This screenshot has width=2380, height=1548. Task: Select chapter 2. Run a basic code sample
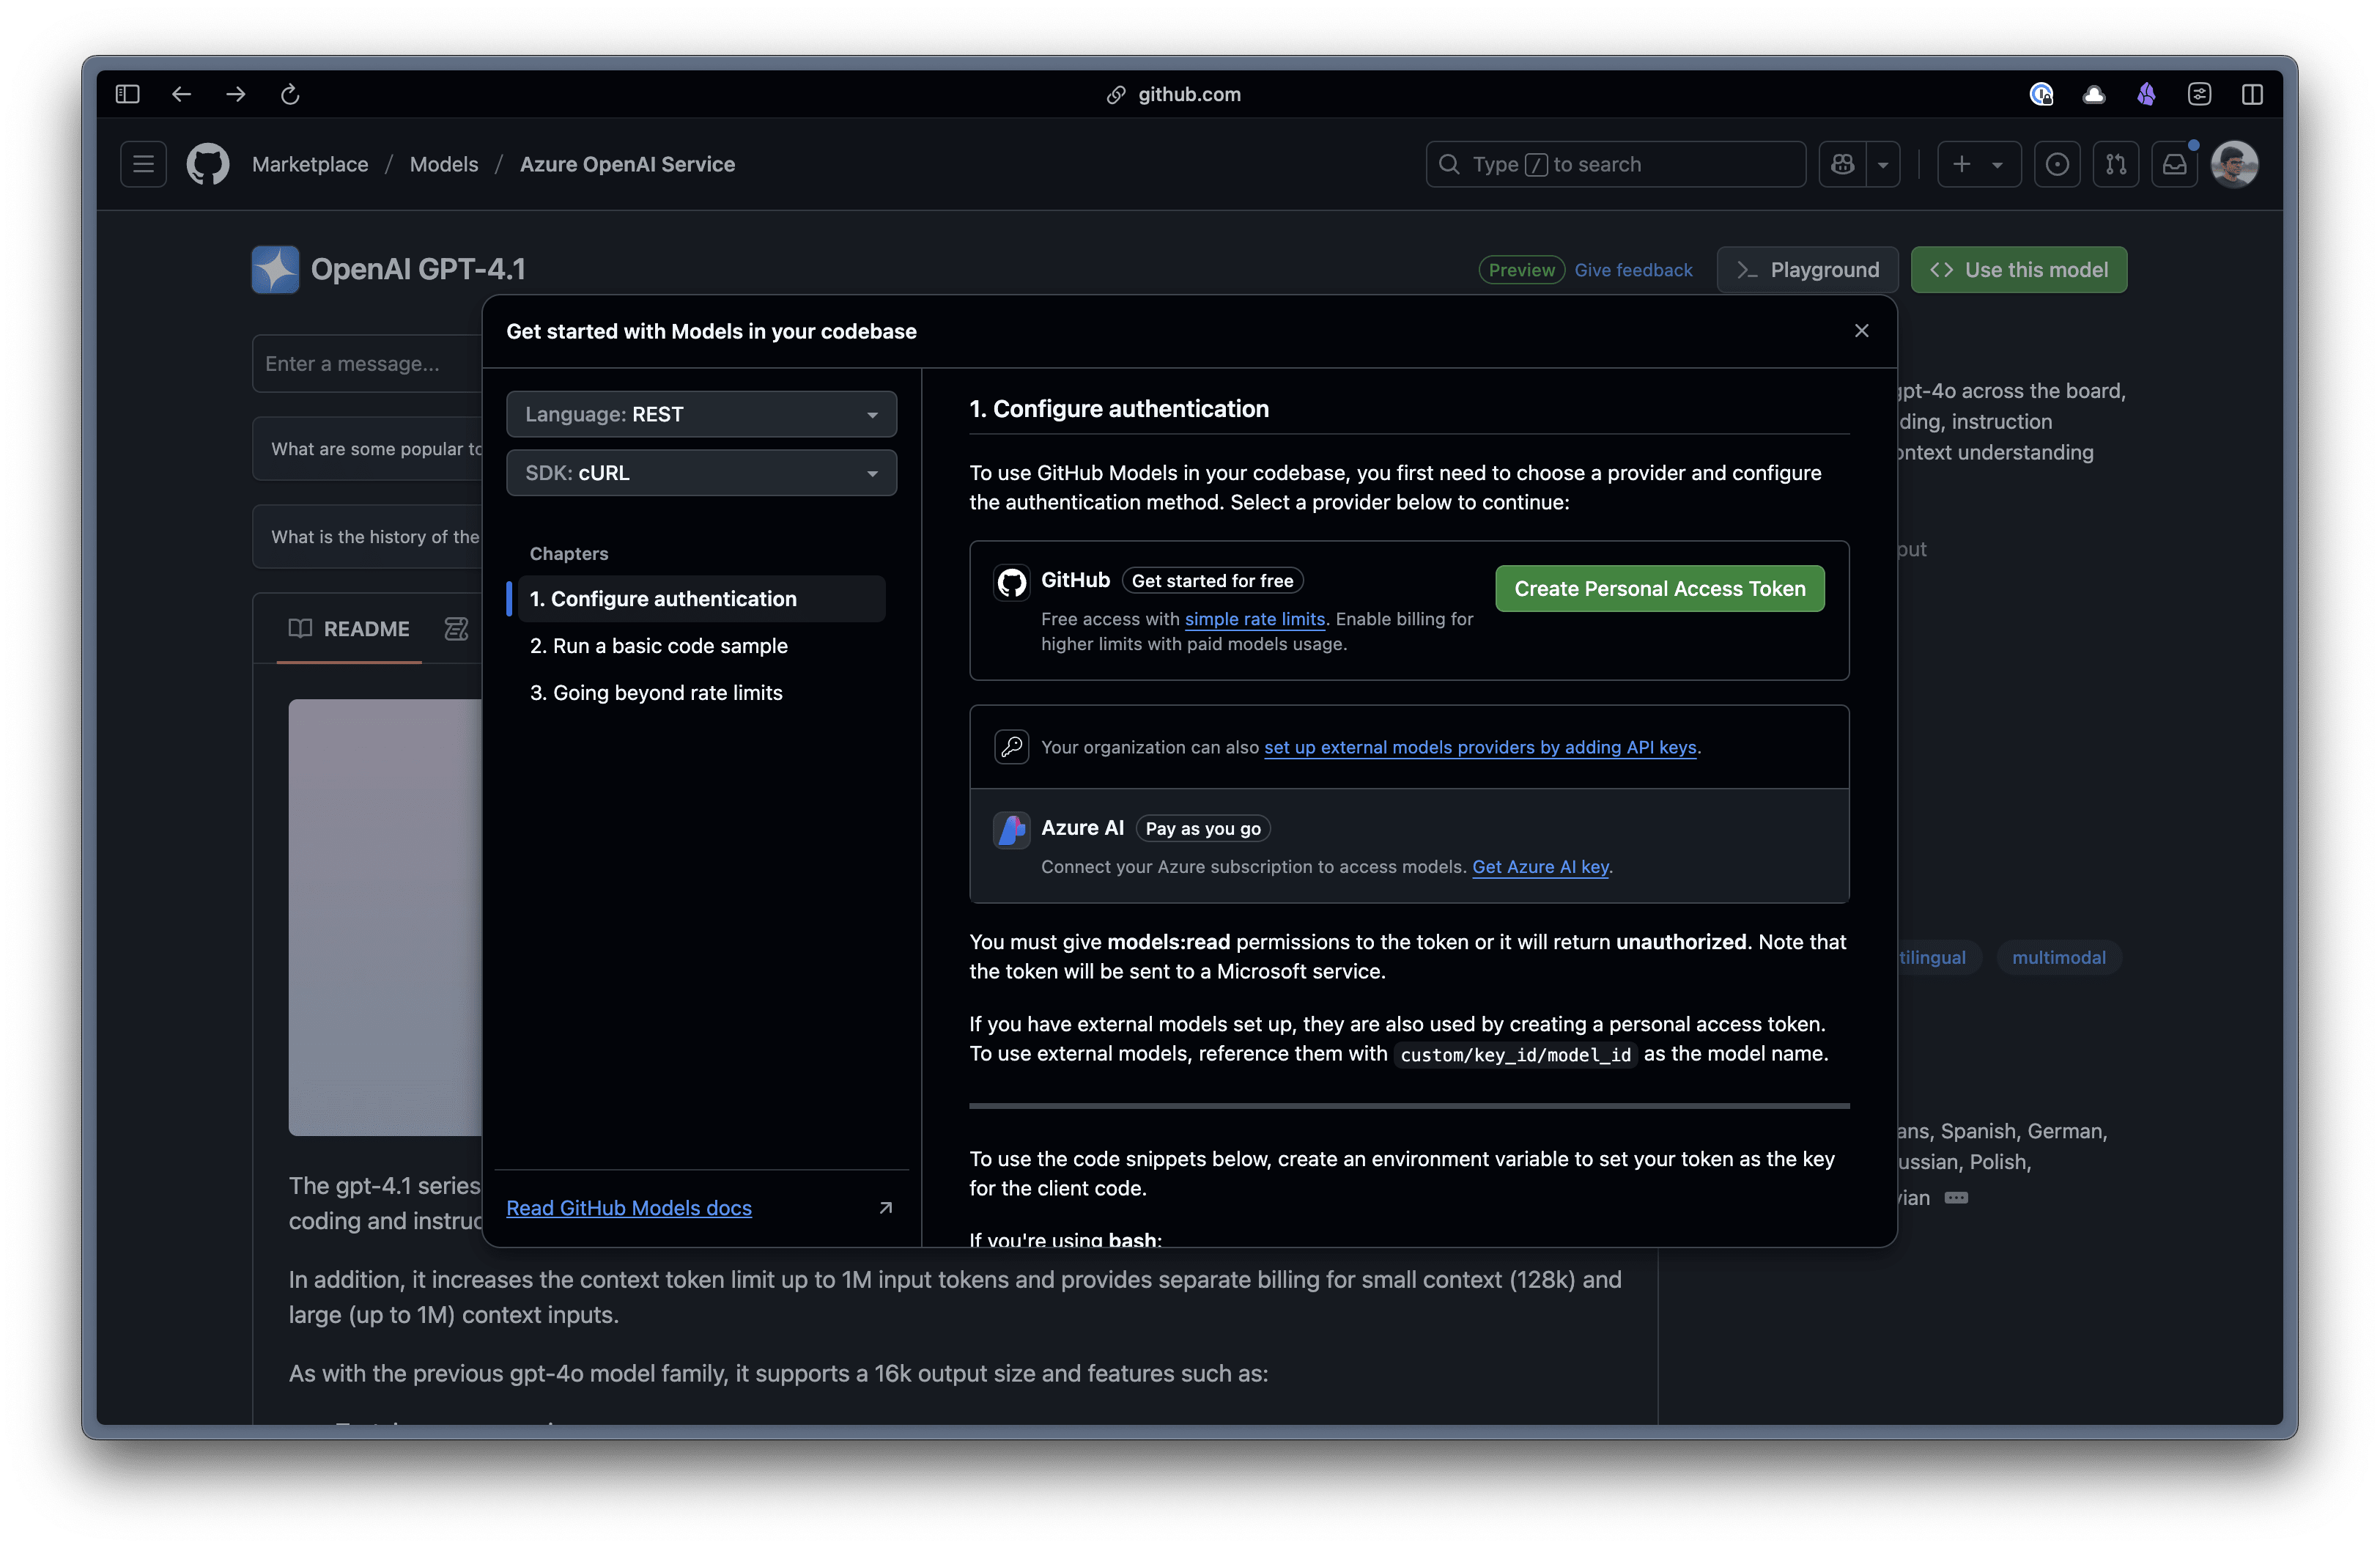pos(658,646)
